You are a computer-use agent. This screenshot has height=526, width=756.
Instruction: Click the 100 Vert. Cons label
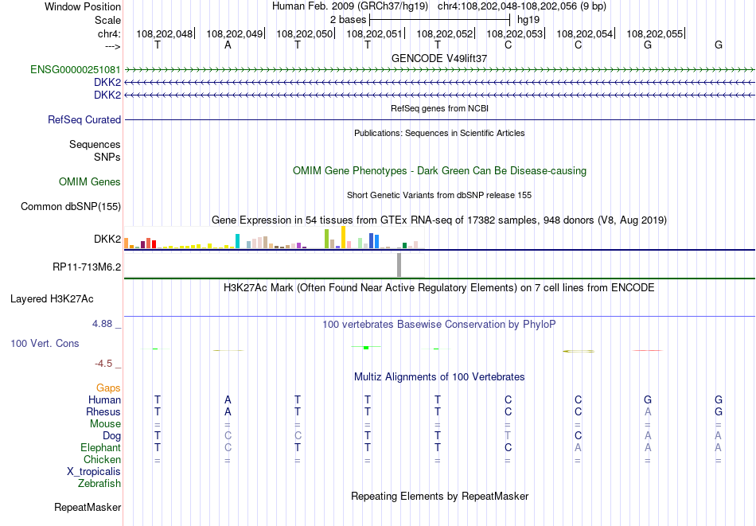tap(45, 343)
